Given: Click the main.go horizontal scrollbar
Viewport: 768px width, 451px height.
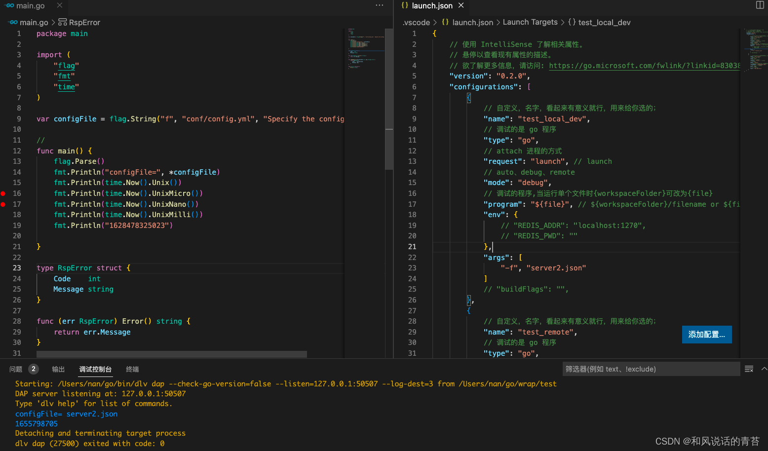Looking at the screenshot, I should click(x=171, y=354).
